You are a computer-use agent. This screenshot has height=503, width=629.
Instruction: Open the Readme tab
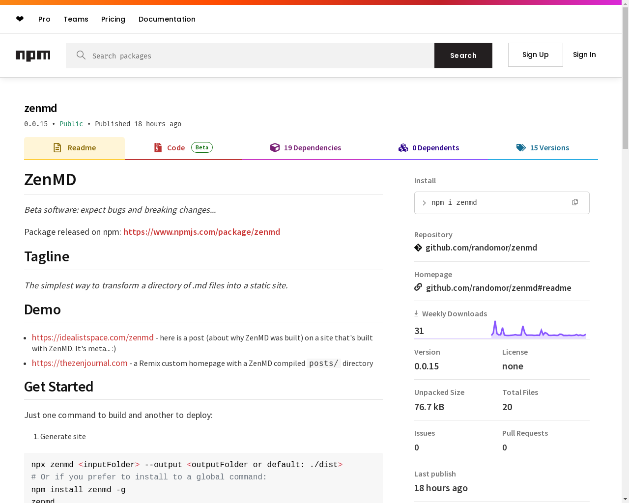[74, 148]
